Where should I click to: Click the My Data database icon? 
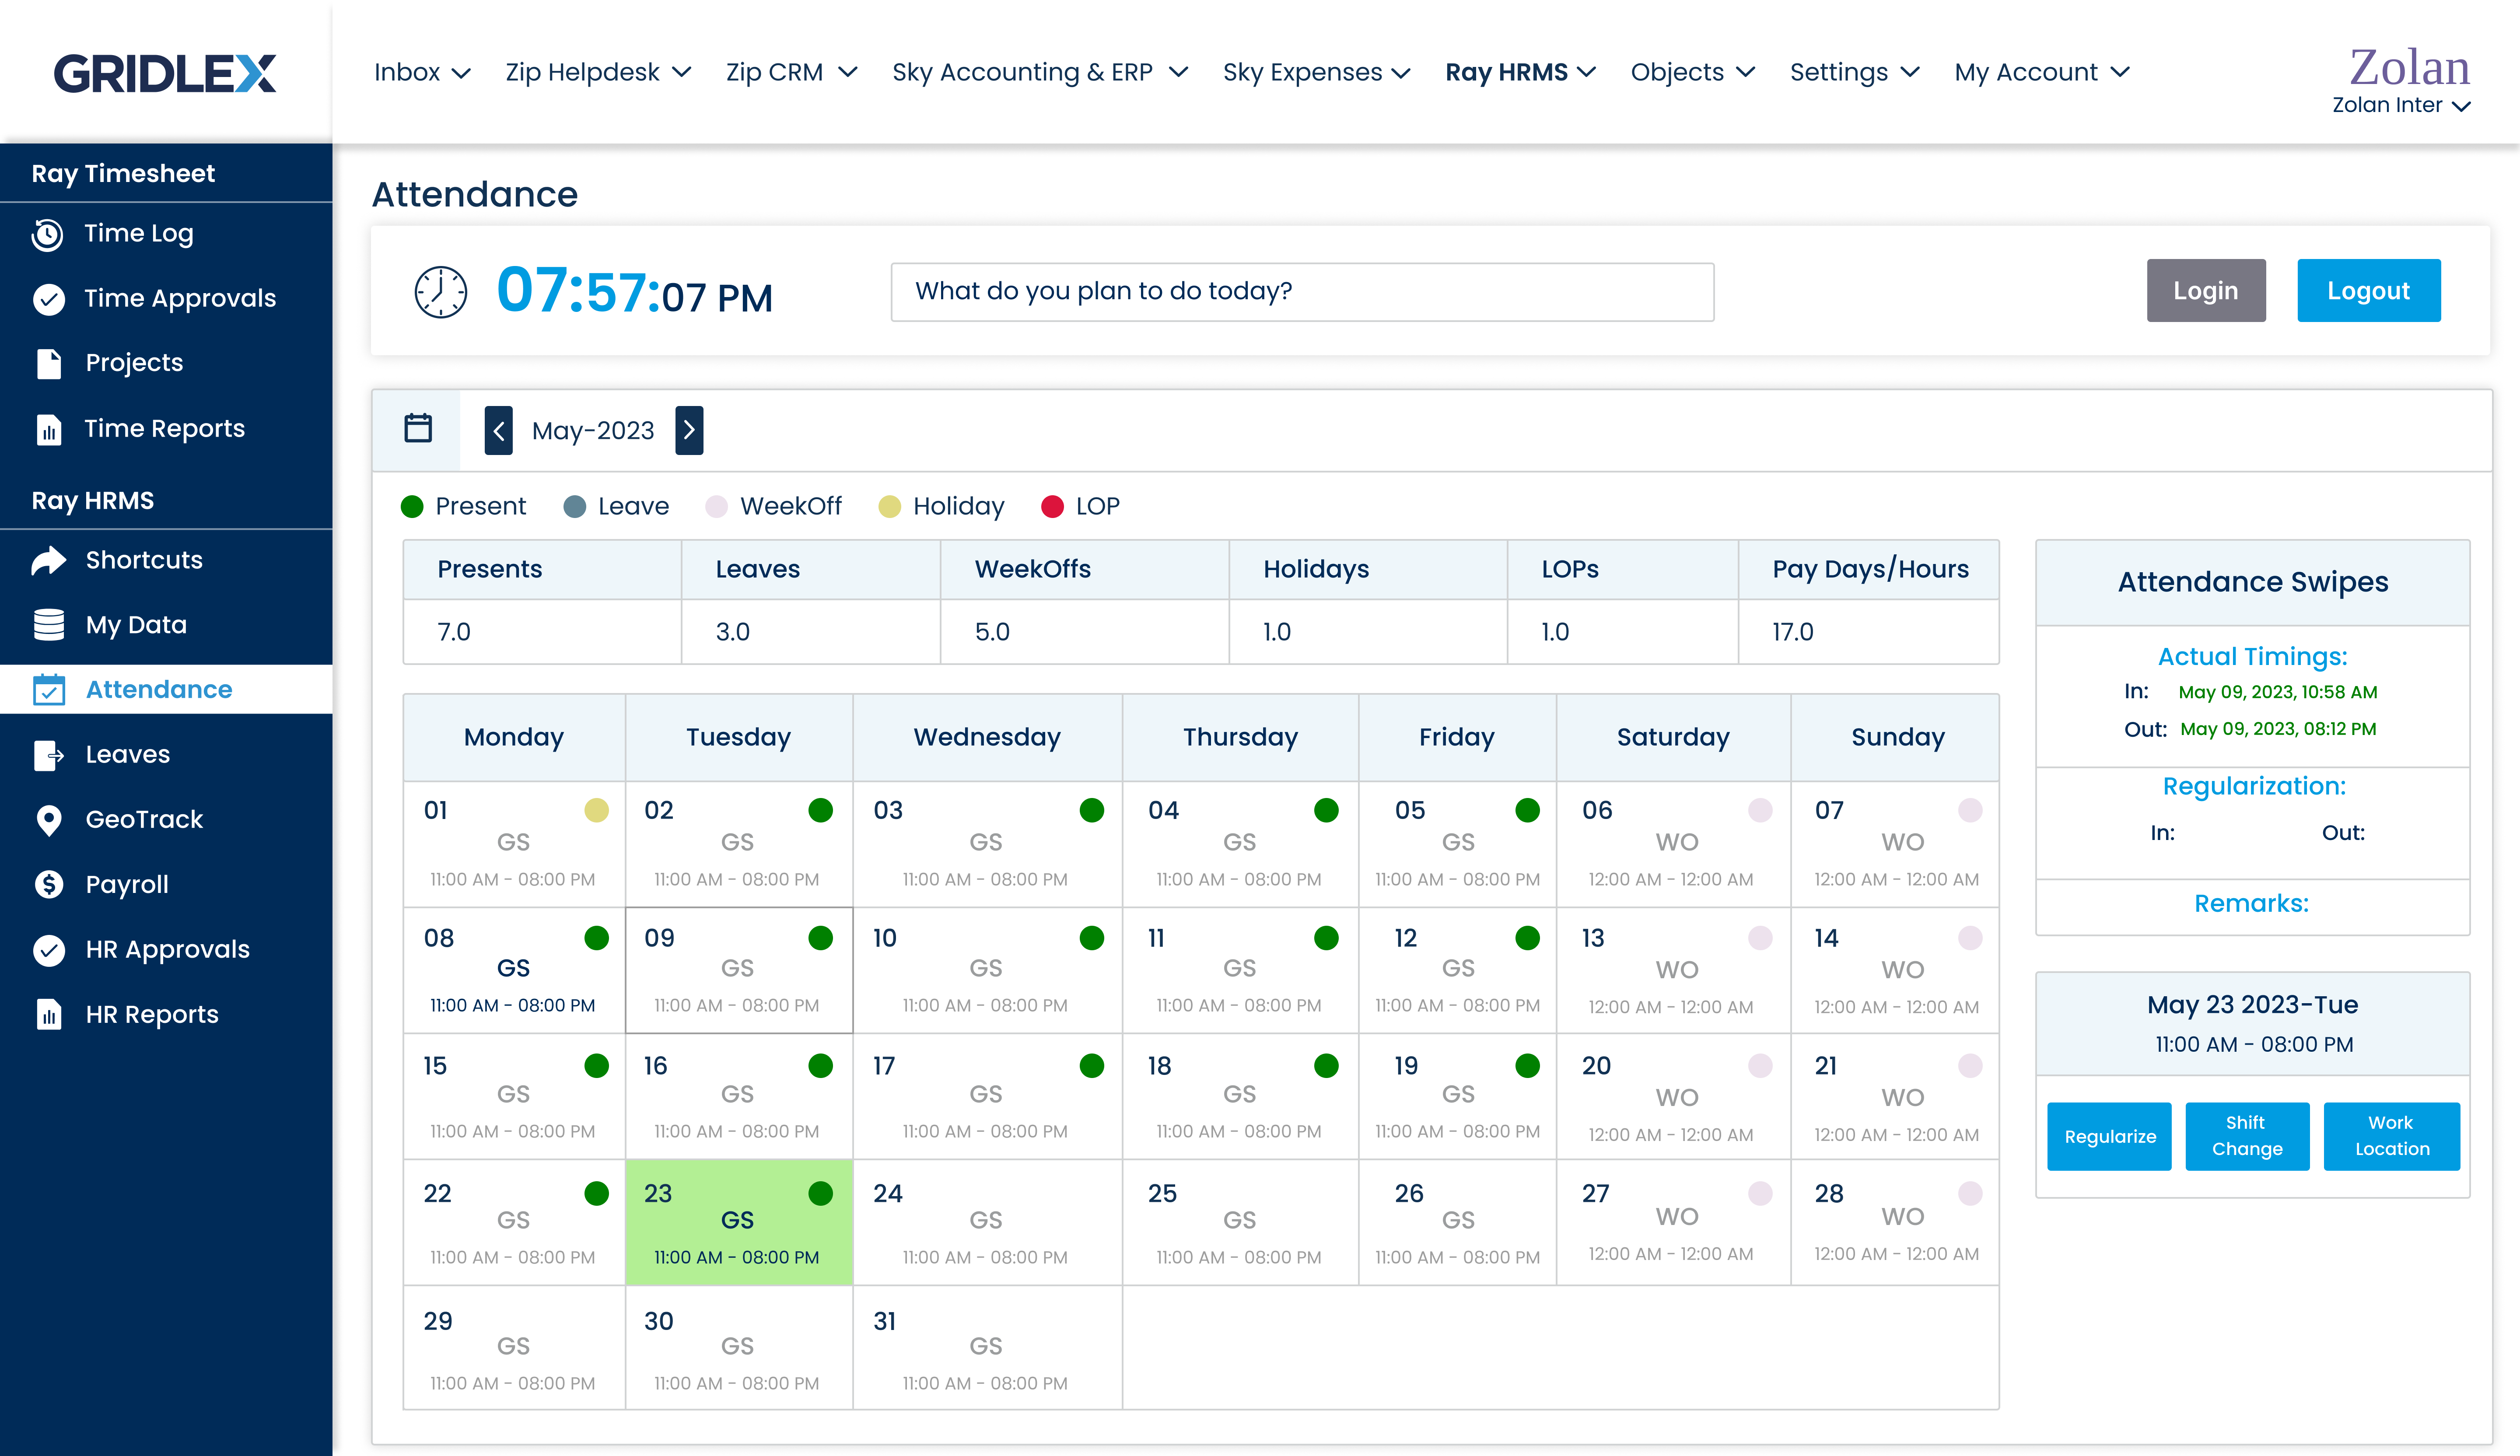[x=48, y=625]
